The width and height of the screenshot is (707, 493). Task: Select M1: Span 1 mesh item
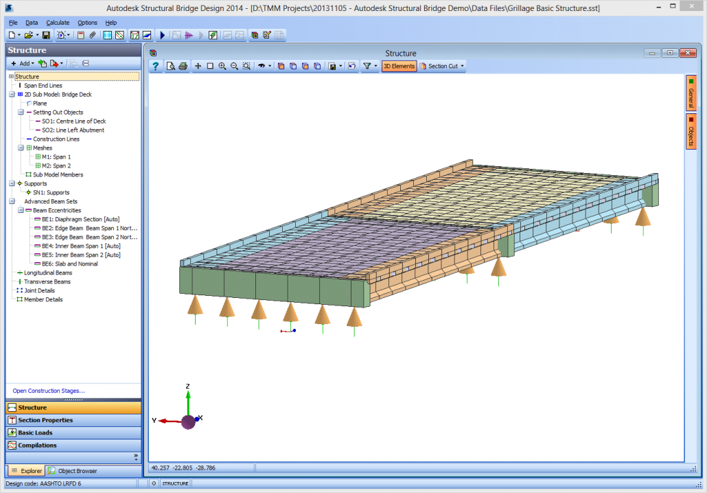56,157
